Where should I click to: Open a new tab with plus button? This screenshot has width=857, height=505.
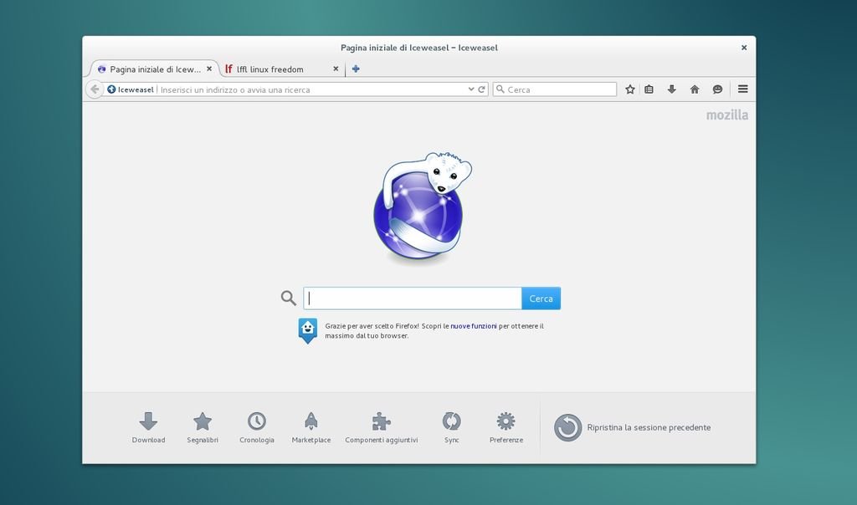tap(355, 69)
